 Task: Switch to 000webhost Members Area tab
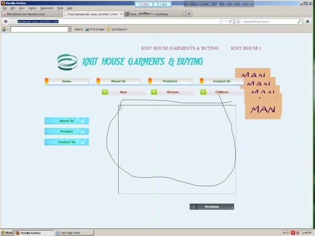(31, 14)
